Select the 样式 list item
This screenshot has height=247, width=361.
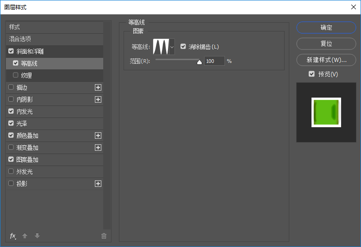55,27
